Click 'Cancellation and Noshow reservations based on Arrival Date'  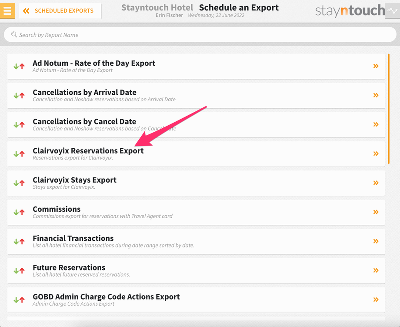tap(104, 99)
